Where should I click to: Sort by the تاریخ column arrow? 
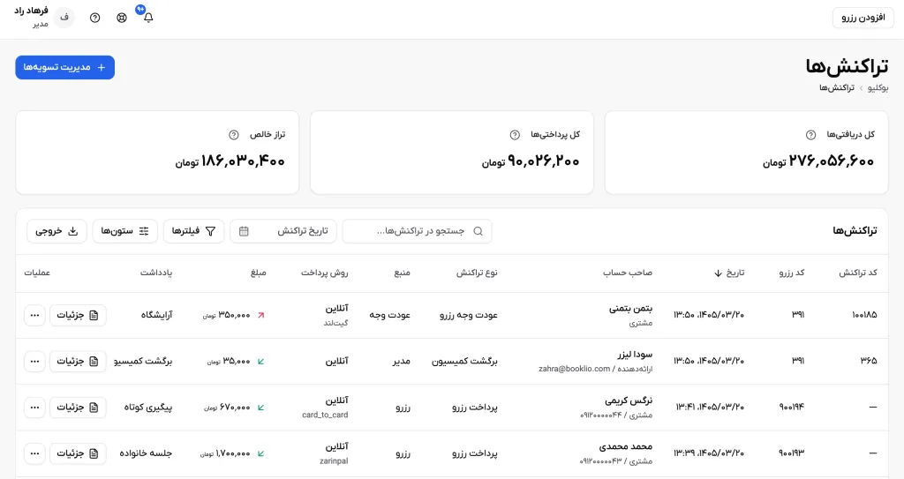pos(718,273)
